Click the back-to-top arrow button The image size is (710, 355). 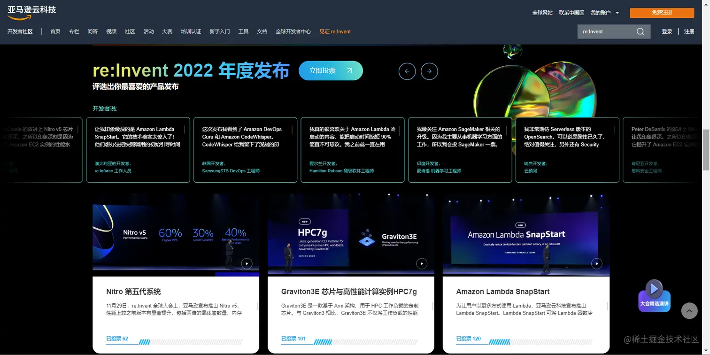point(689,311)
